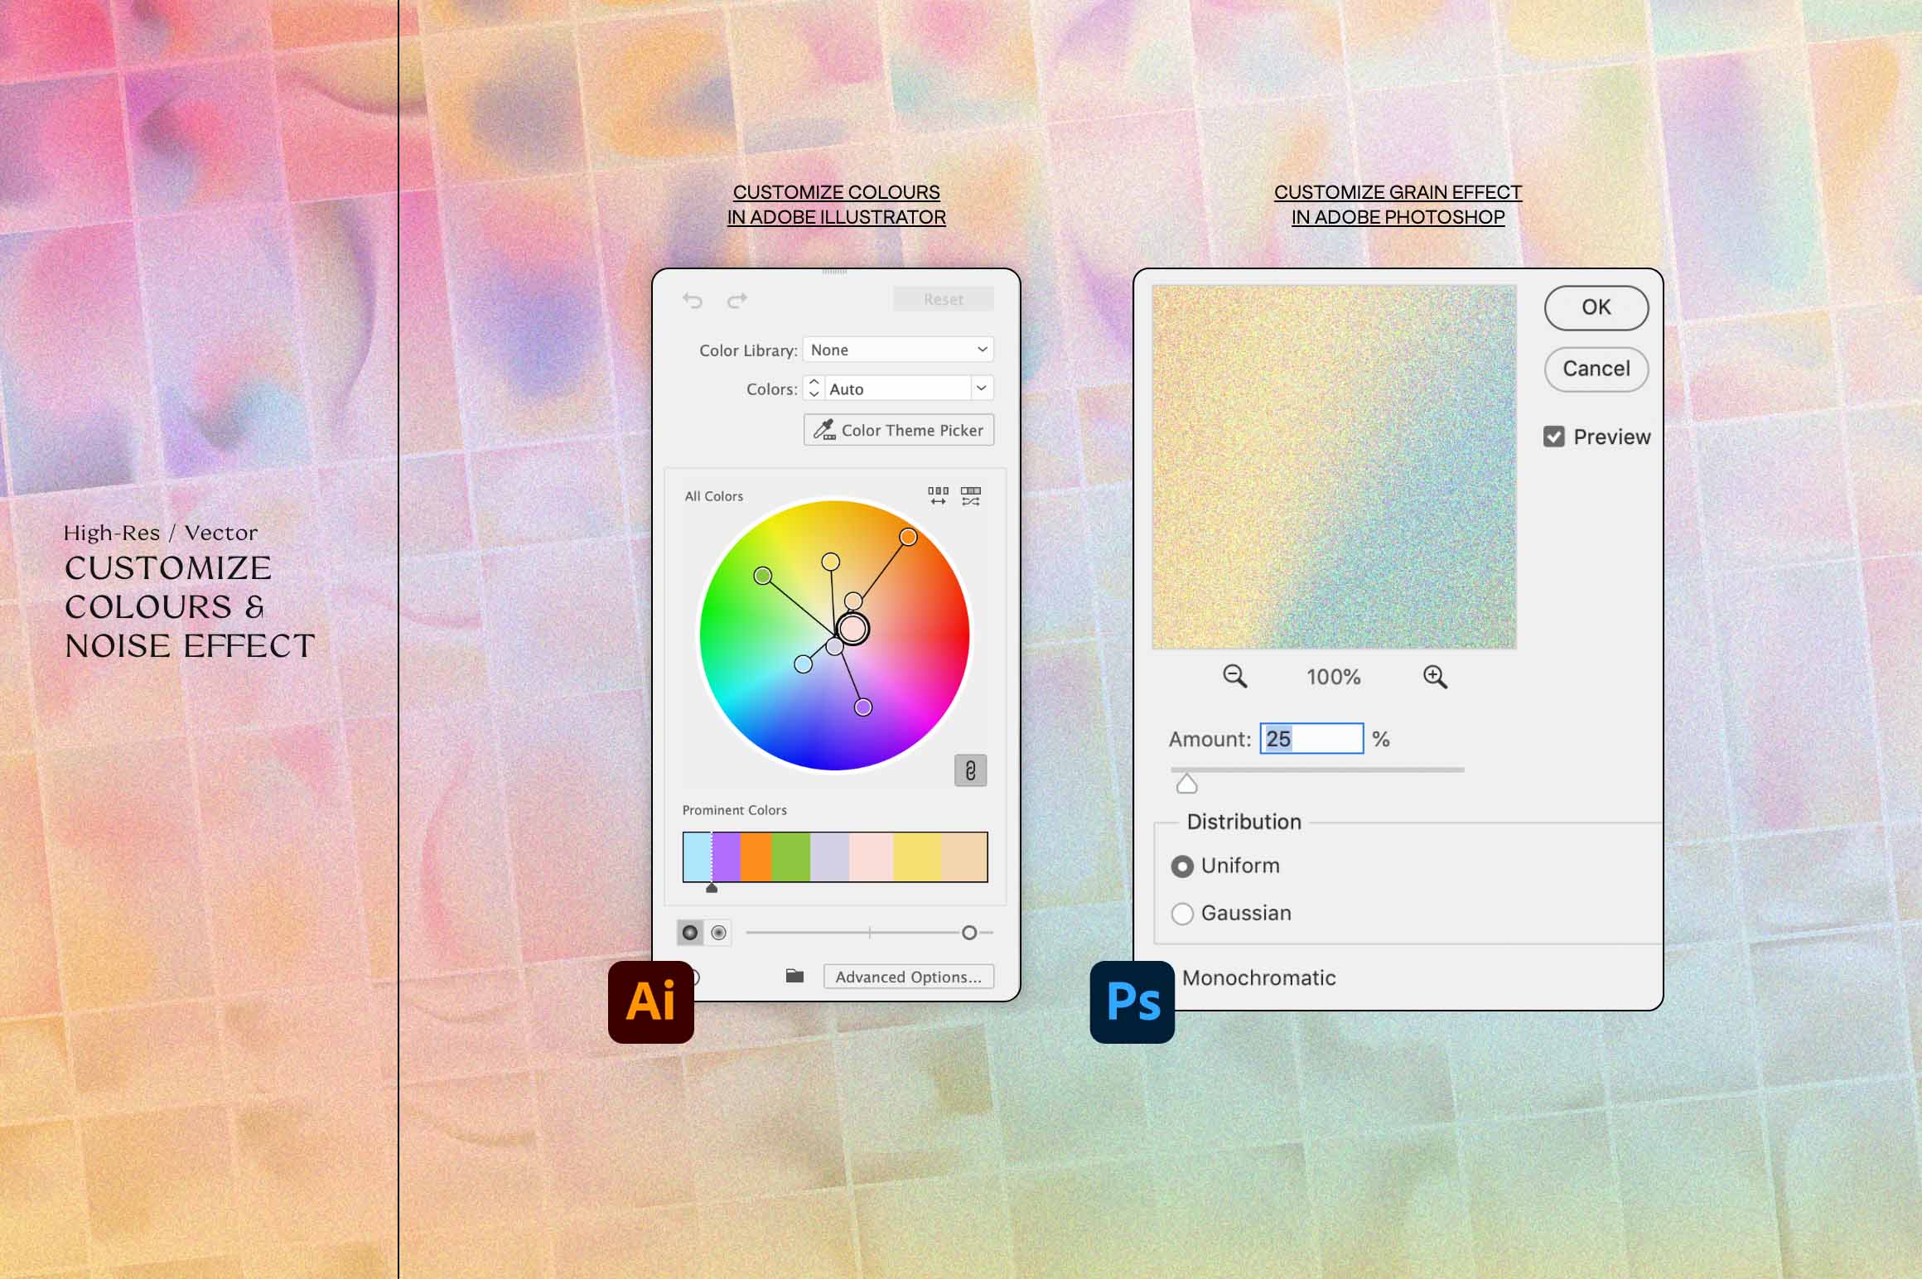
Task: Enable the Gaussian distribution option
Action: pyautogui.click(x=1183, y=913)
